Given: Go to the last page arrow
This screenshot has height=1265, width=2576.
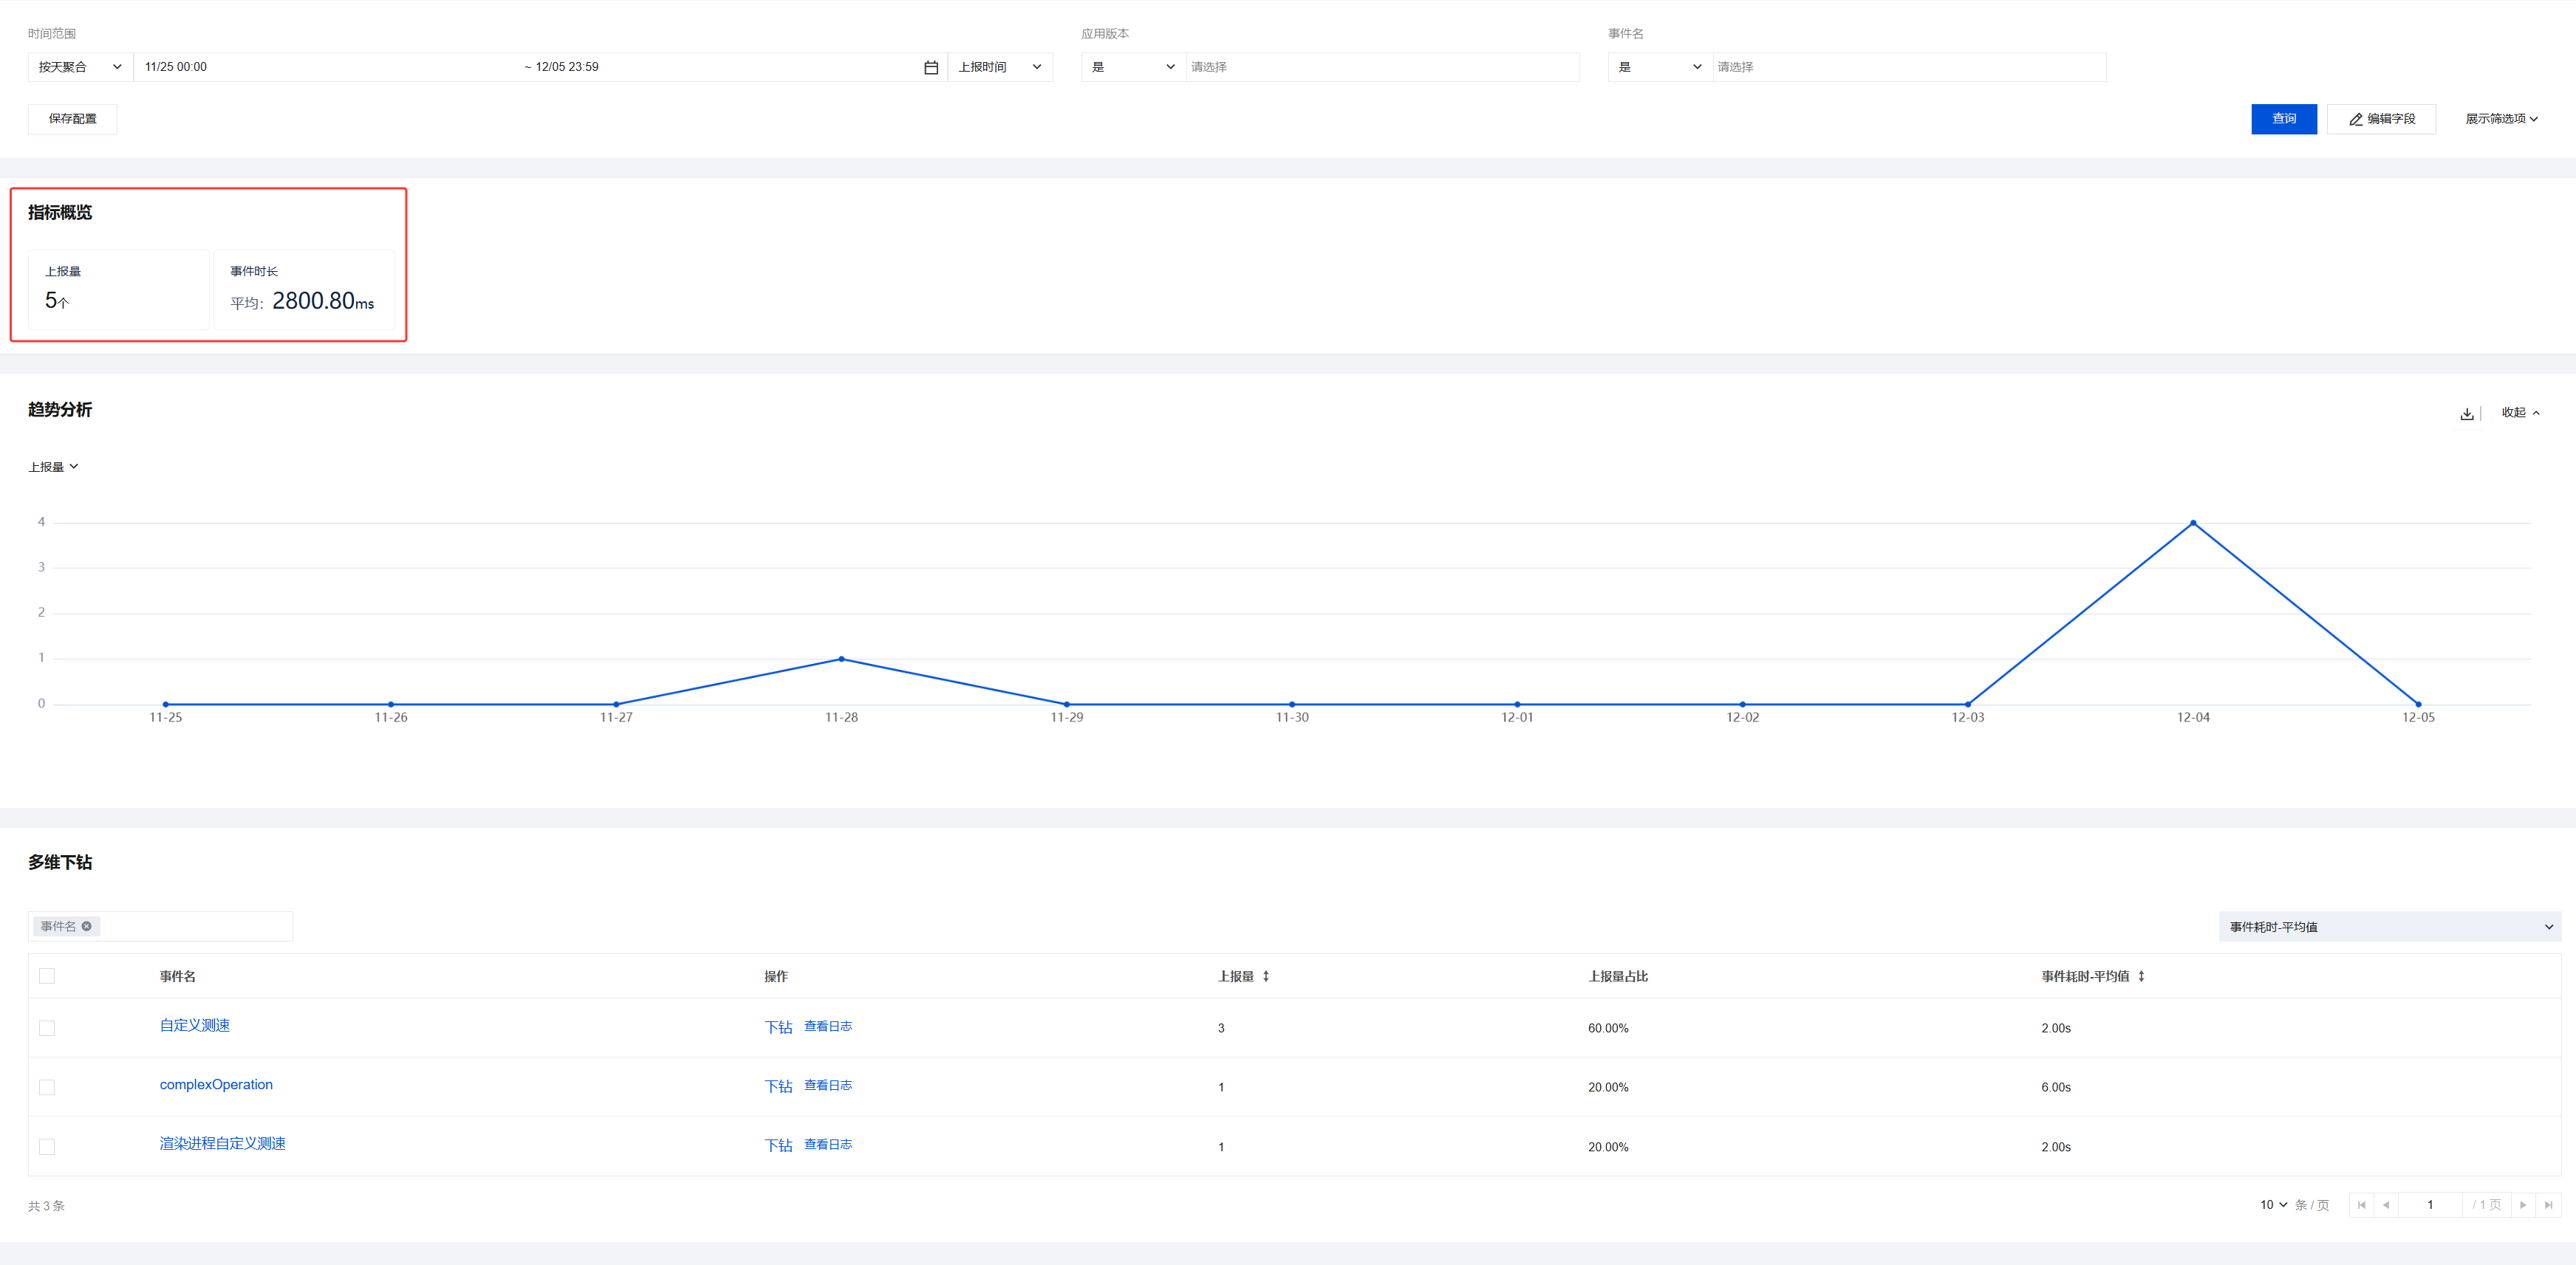Looking at the screenshot, I should pyautogui.click(x=2548, y=1205).
